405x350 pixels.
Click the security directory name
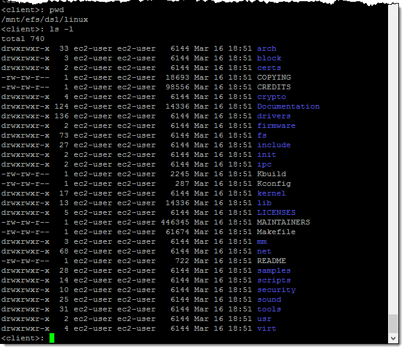pos(276,290)
